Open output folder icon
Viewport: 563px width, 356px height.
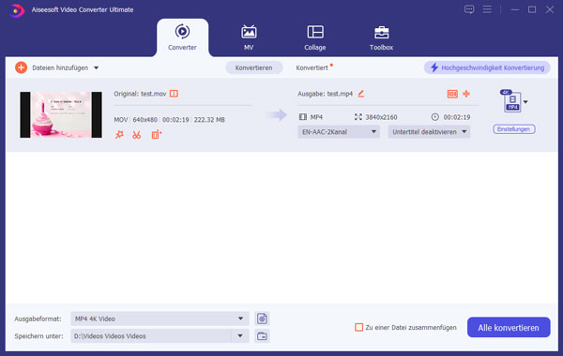262,336
